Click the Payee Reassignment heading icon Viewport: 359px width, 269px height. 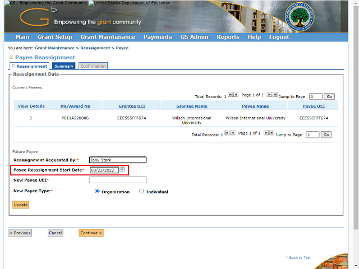(11, 57)
